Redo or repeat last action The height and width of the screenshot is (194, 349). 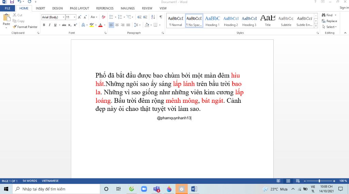[29, 2]
